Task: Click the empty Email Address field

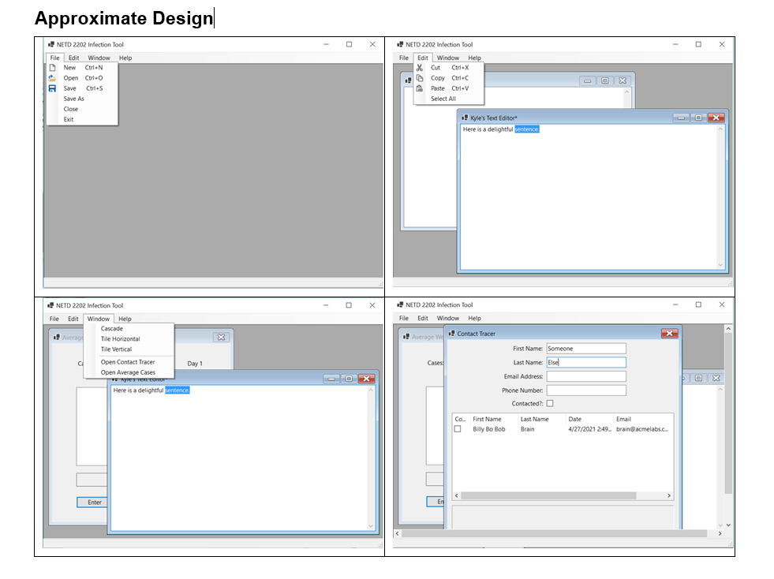Action: tap(586, 376)
